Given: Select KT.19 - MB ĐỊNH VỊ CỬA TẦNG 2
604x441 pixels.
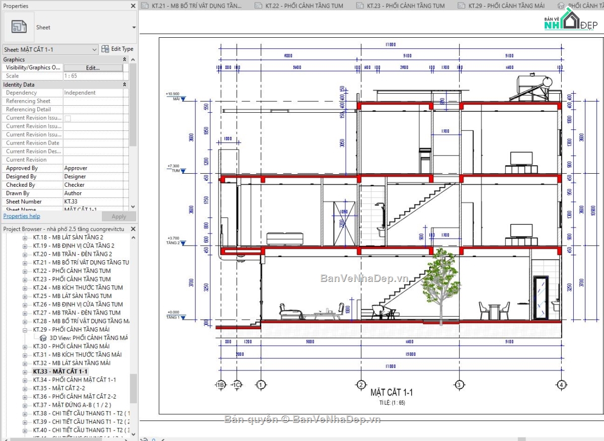Looking at the screenshot, I should 73,246.
